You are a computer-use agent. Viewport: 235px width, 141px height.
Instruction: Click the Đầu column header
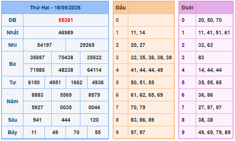[121, 8]
